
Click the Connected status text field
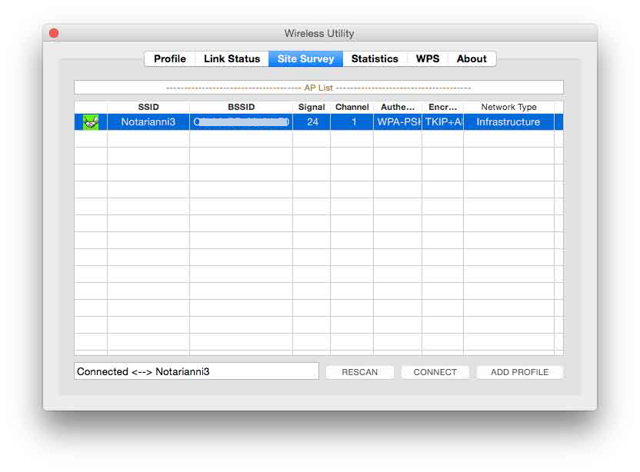tap(196, 371)
